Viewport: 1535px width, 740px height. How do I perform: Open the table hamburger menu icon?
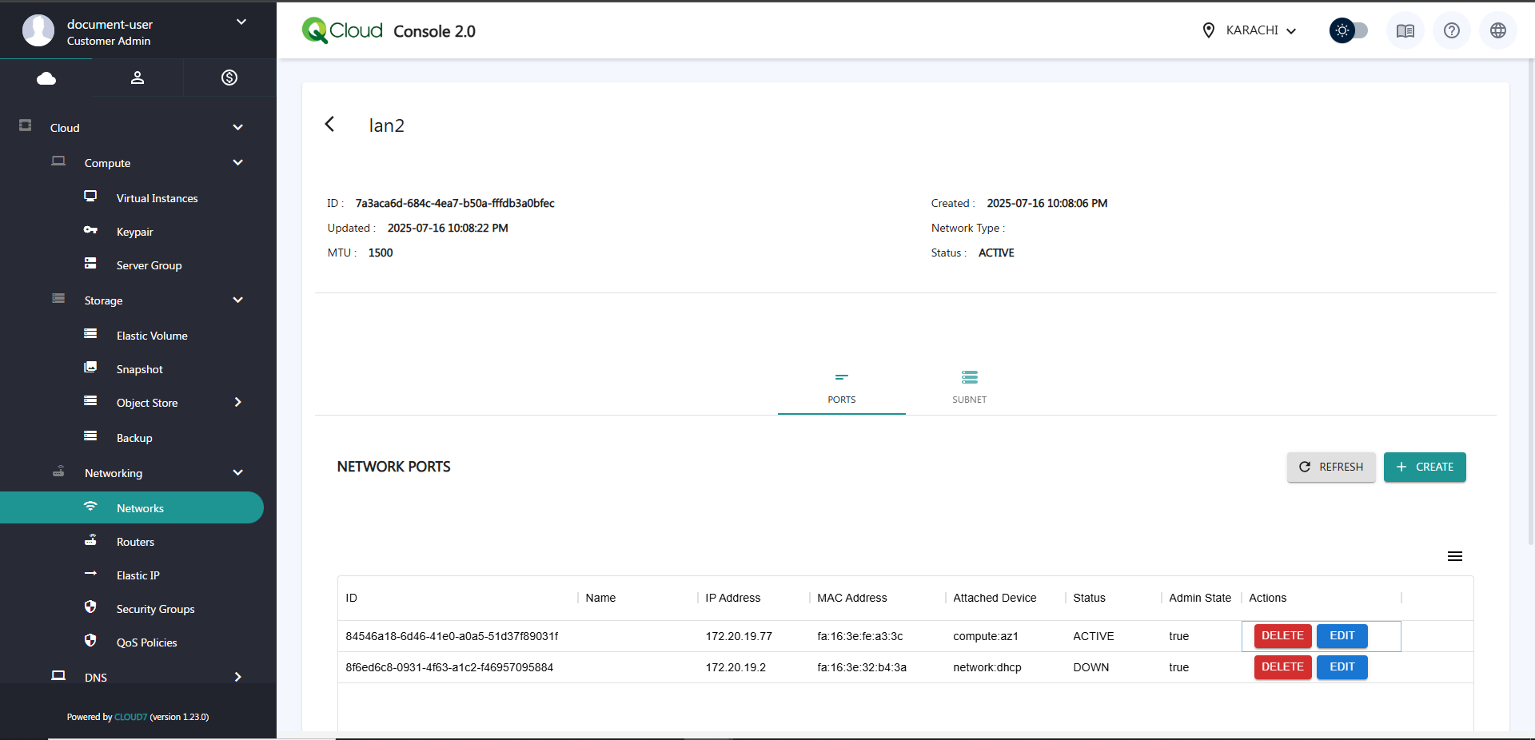[x=1454, y=556]
